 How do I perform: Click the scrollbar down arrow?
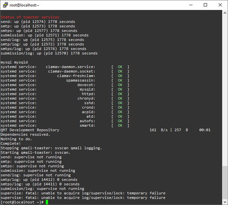[x=225, y=202]
